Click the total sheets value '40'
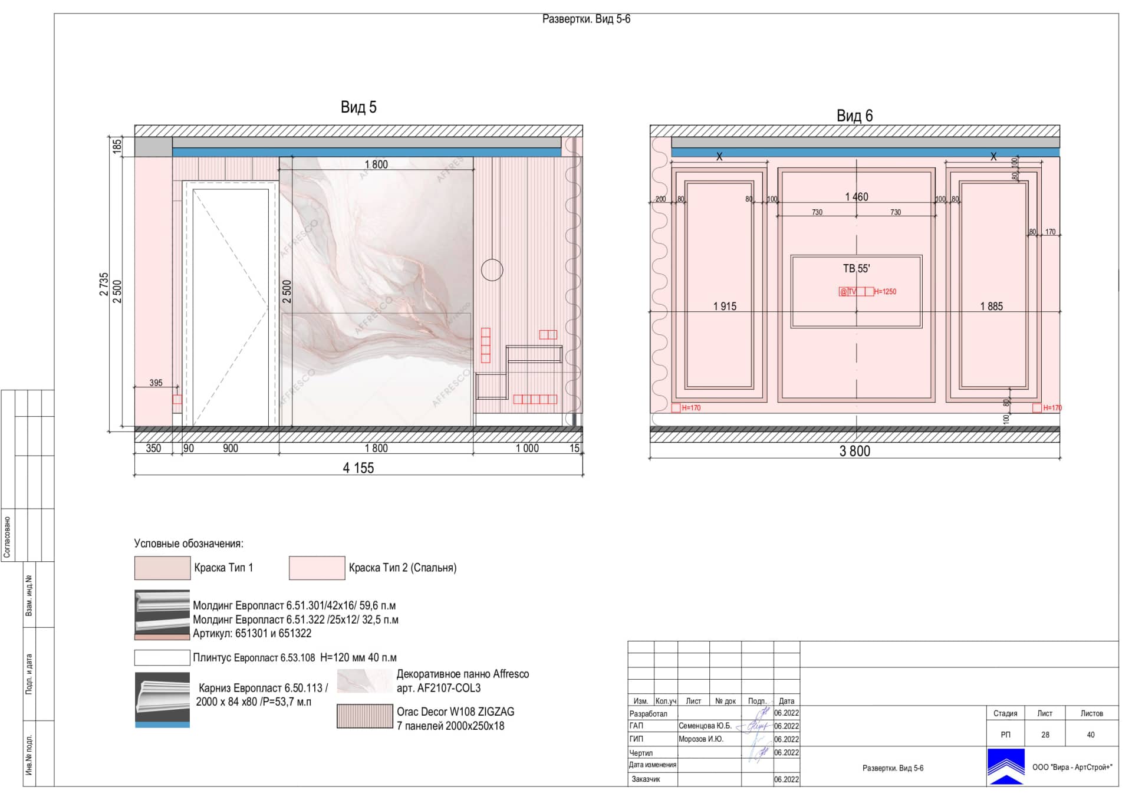 pos(1091,735)
